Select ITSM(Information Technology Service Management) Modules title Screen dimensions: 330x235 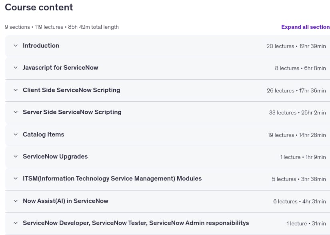coord(112,179)
